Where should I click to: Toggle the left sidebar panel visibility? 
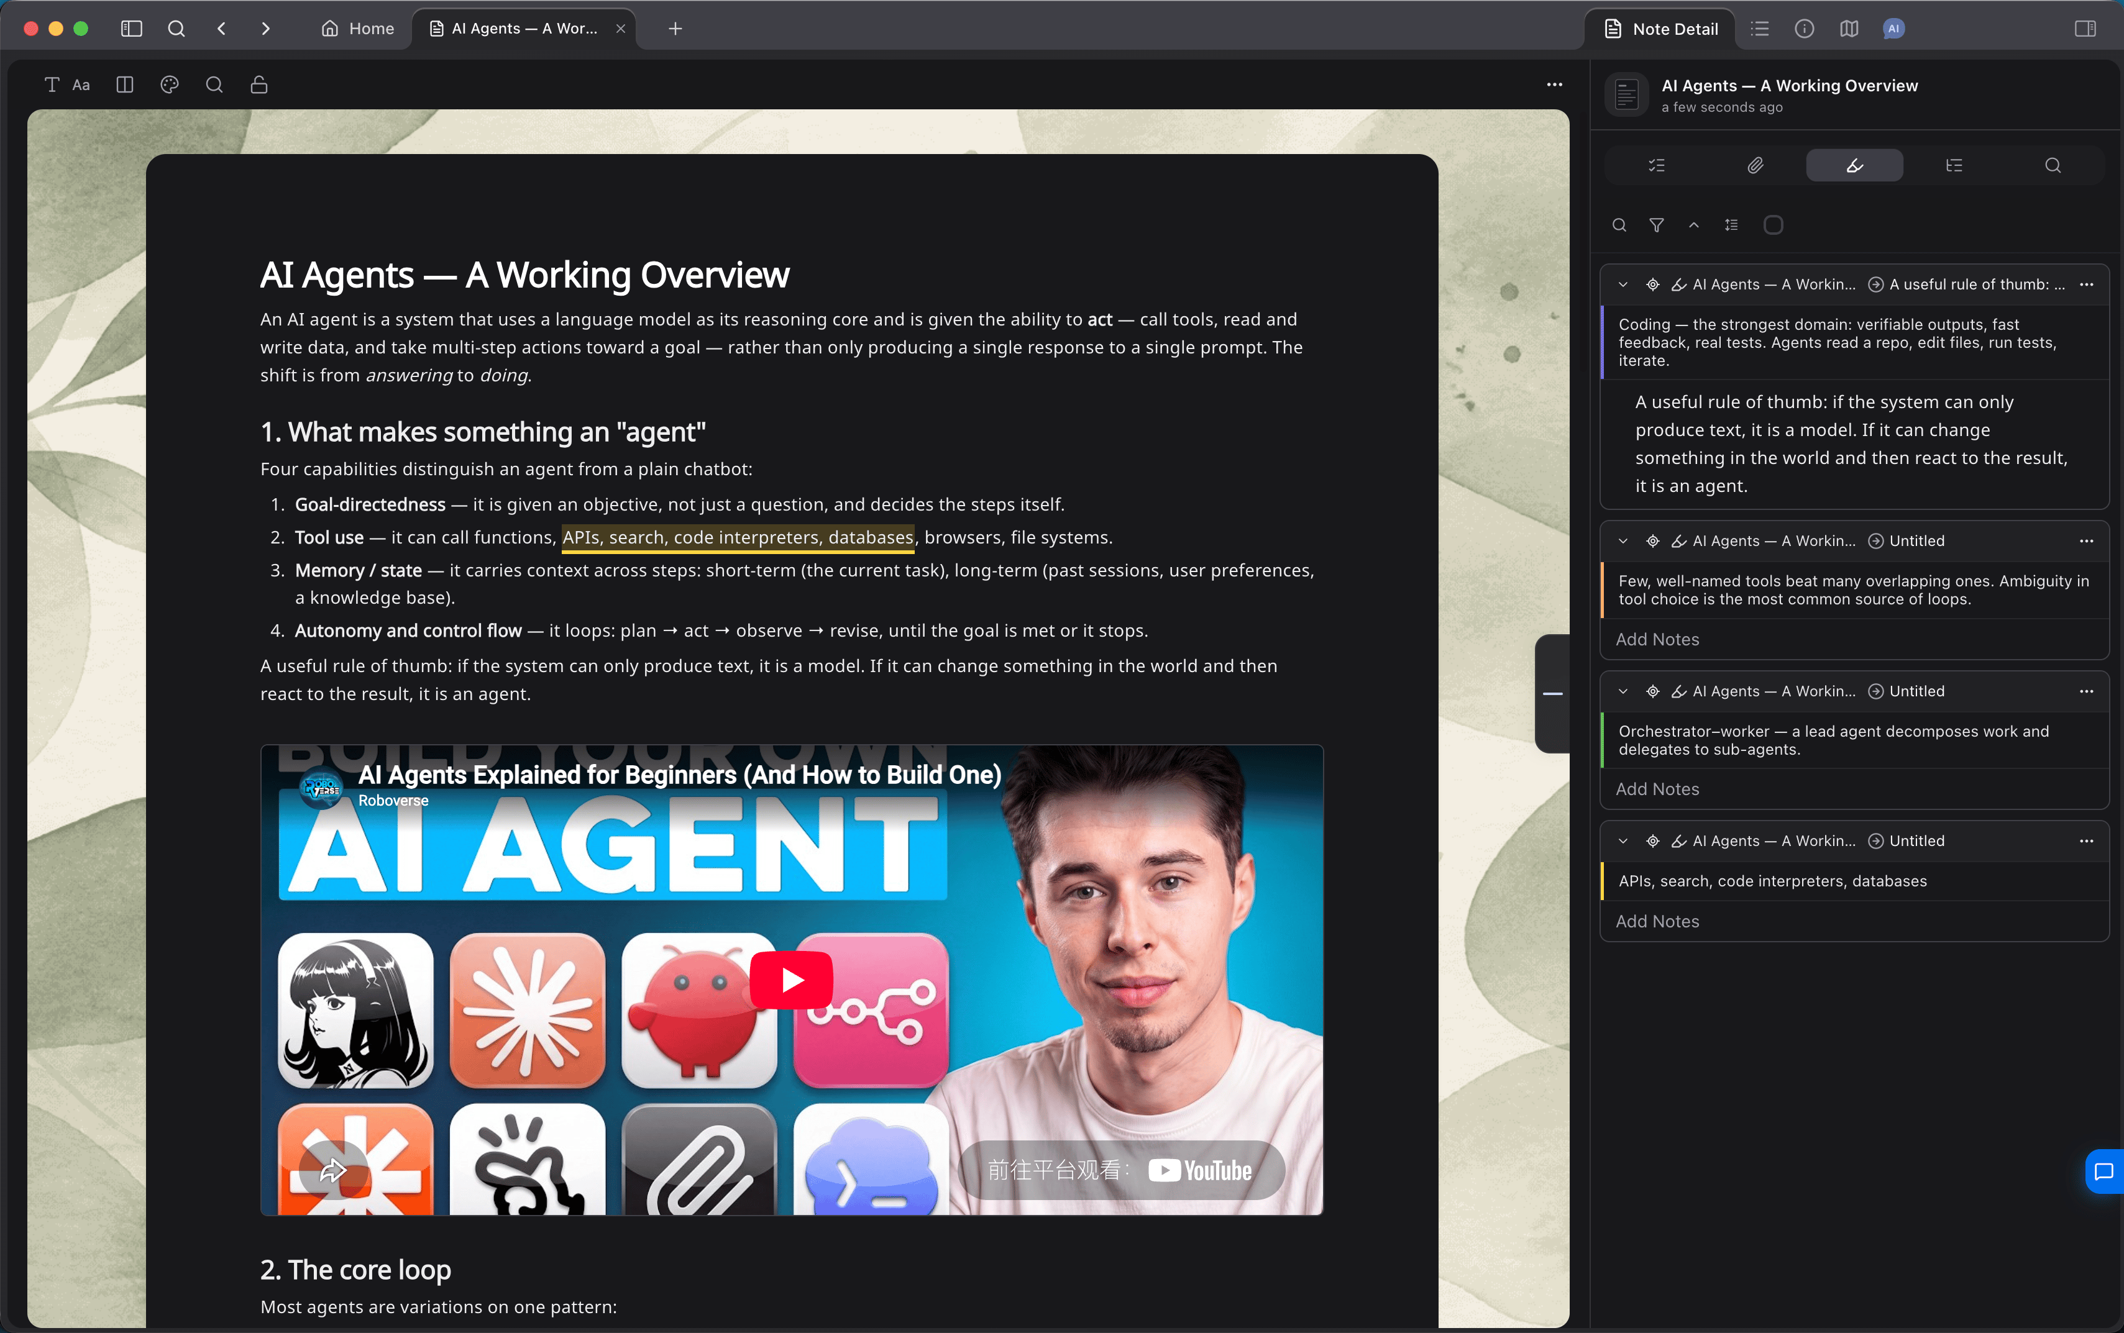(131, 29)
